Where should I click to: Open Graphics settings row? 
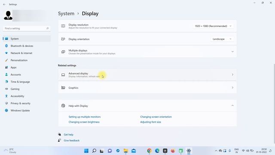(147, 88)
